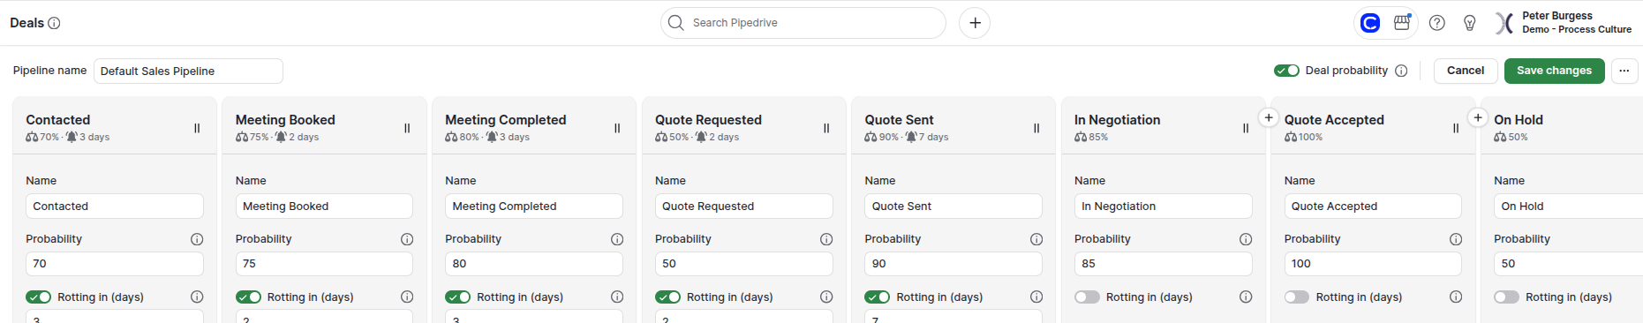
Task: Open the help question mark icon
Action: 1437,23
